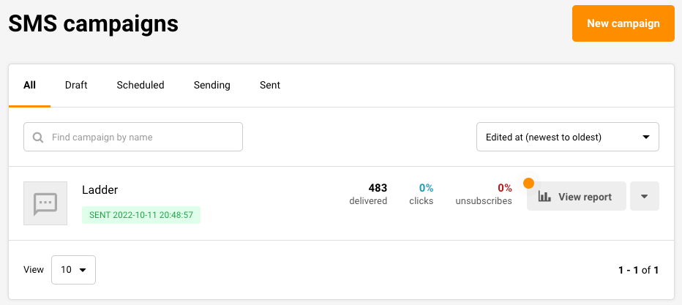Image resolution: width=682 pixels, height=305 pixels.
Task: Click the bar chart icon in View report
Action: point(544,196)
